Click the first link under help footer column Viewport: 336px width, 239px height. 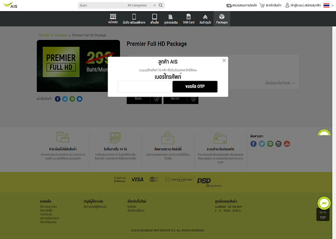click(x=48, y=207)
